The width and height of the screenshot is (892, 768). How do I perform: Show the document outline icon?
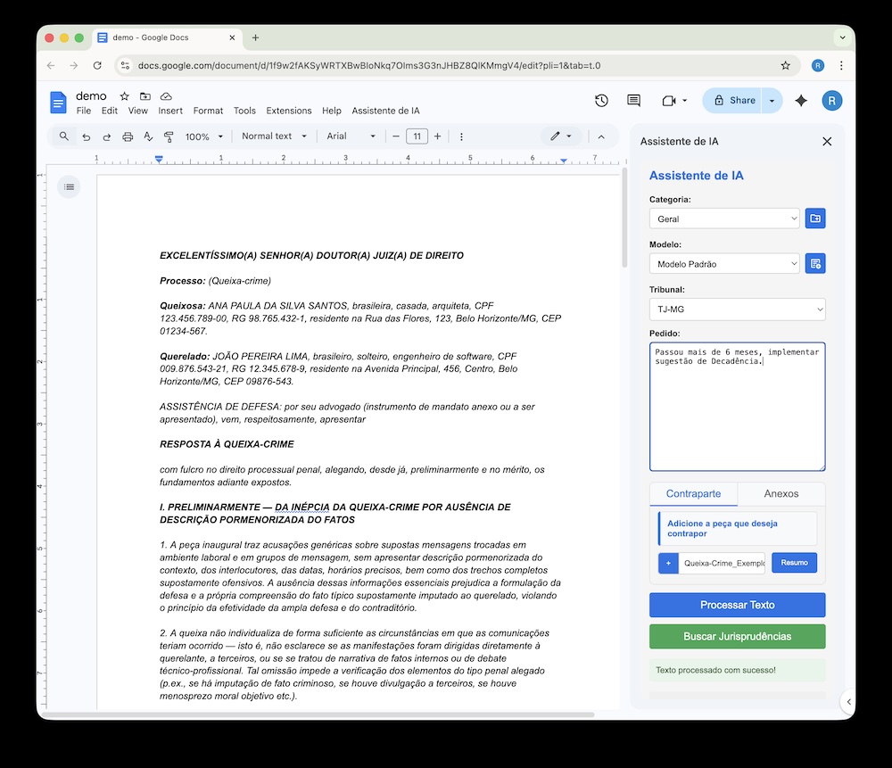(70, 186)
